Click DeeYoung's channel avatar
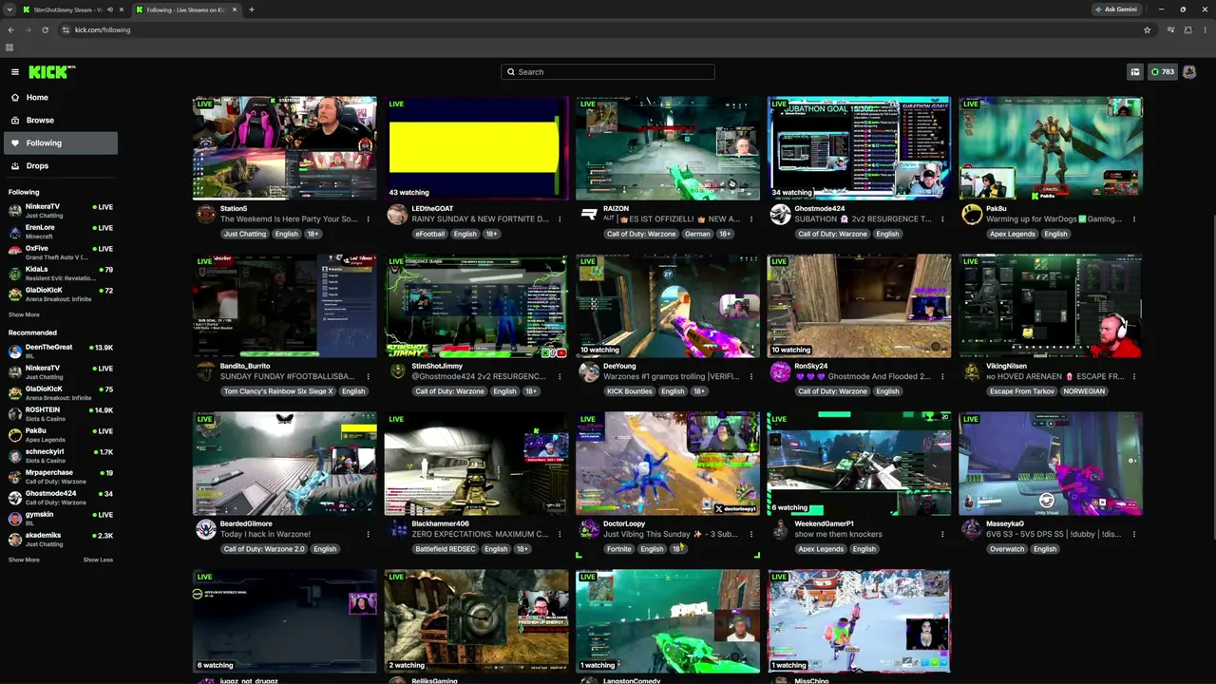1216x684 pixels. click(589, 371)
